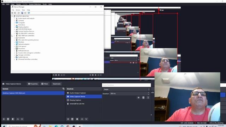The image size is (226, 127).
Task: Expand Universal Serial Bus controllers node
Action: (14, 59)
